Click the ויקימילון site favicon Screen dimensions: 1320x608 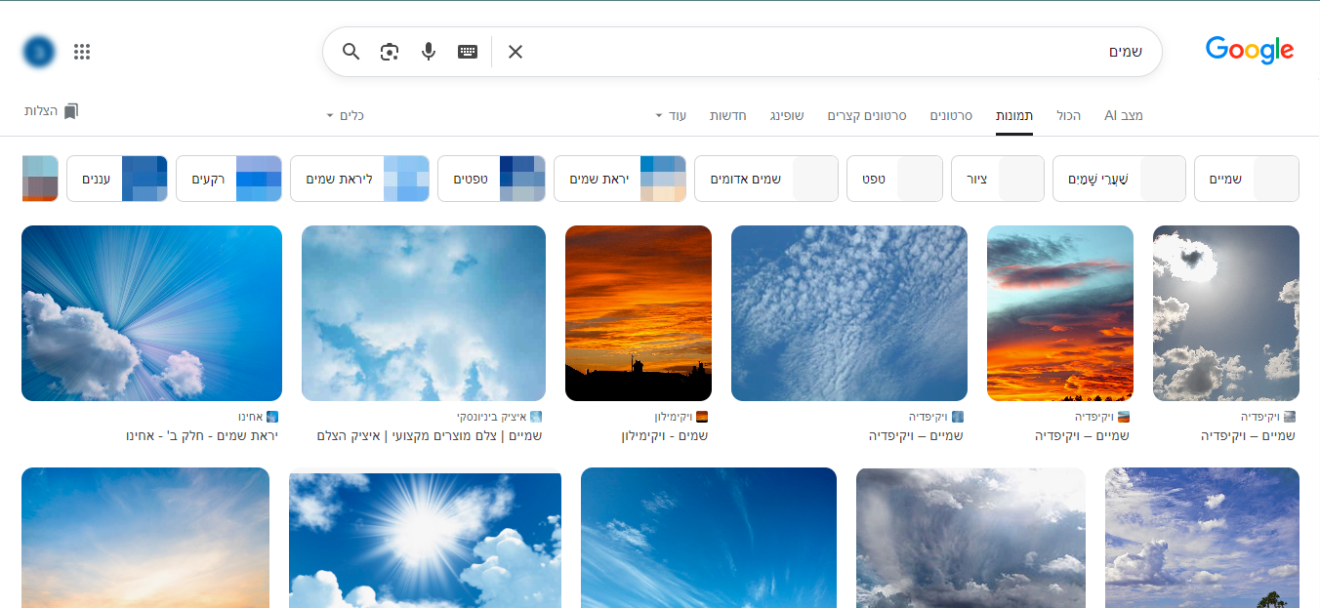(x=701, y=417)
